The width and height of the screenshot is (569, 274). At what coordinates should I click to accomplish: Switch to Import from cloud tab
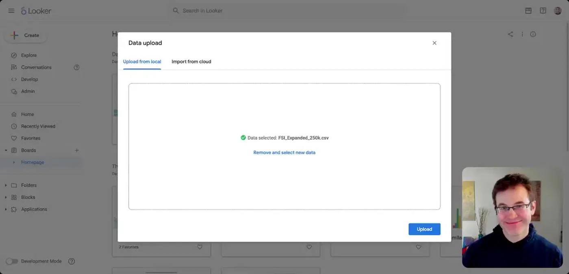[x=191, y=62]
